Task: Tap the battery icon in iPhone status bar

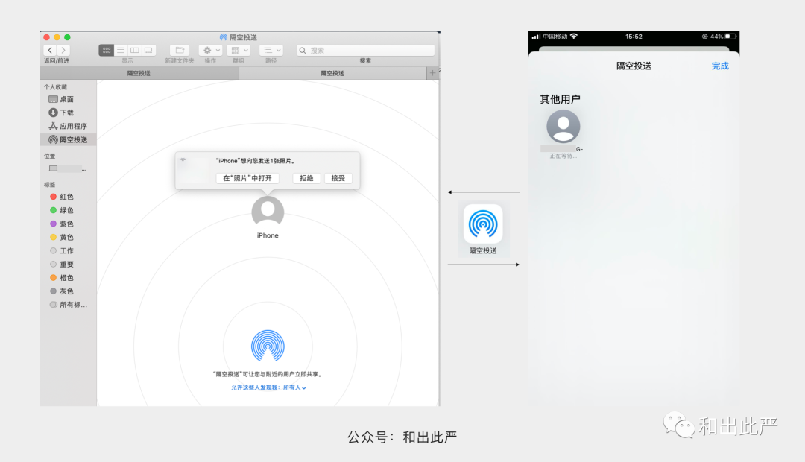Action: tap(730, 37)
